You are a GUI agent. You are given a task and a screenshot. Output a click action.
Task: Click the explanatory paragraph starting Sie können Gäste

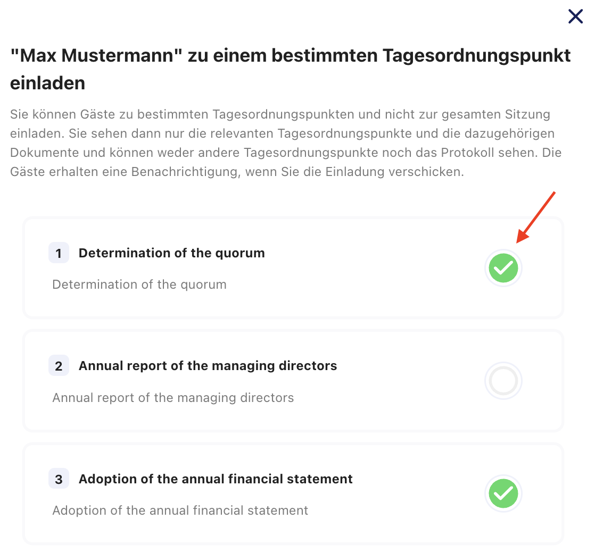(286, 143)
